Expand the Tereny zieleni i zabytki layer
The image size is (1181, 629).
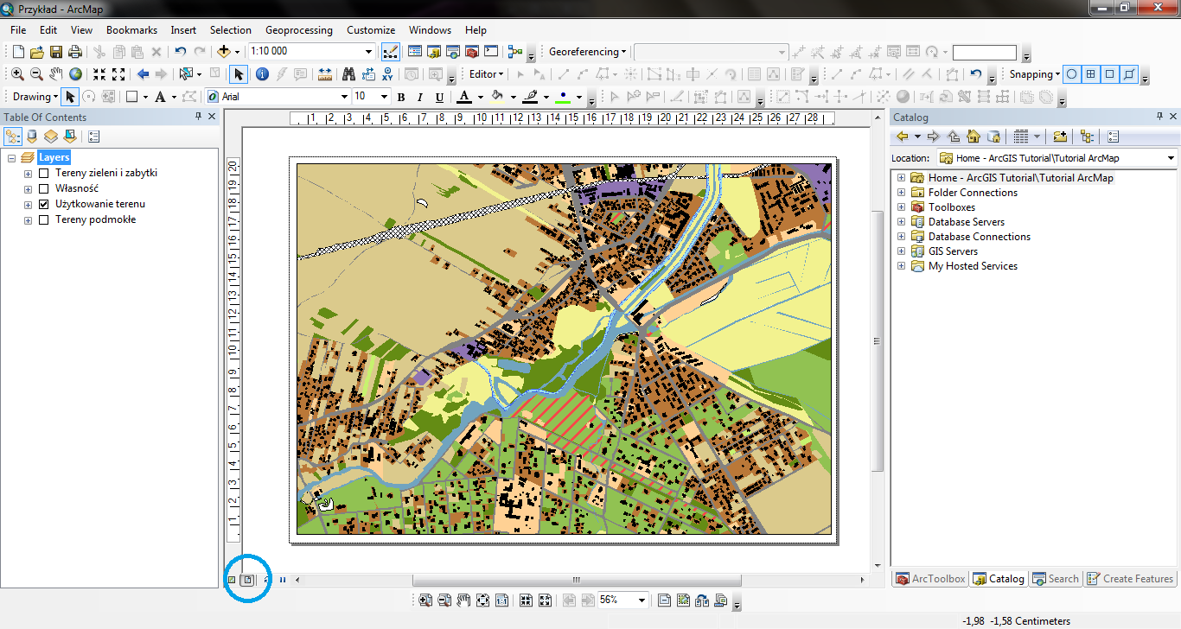(x=28, y=173)
